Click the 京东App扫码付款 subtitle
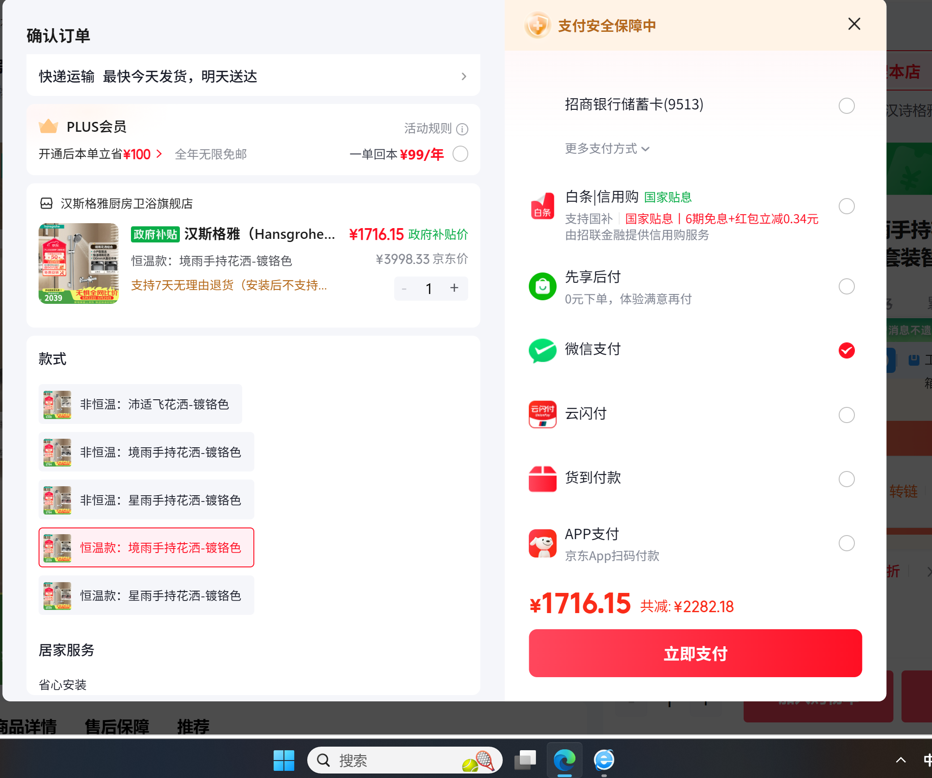Image resolution: width=932 pixels, height=778 pixels. pyautogui.click(x=612, y=556)
